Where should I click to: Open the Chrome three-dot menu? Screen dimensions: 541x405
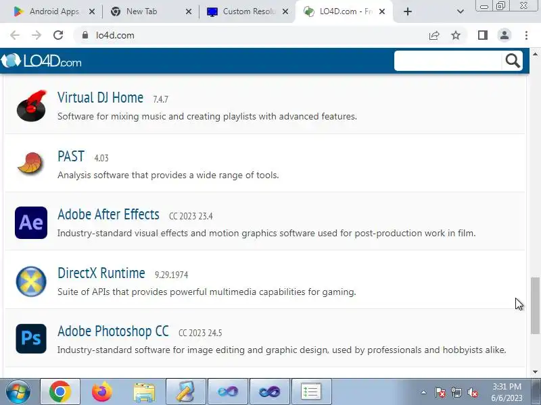(526, 35)
